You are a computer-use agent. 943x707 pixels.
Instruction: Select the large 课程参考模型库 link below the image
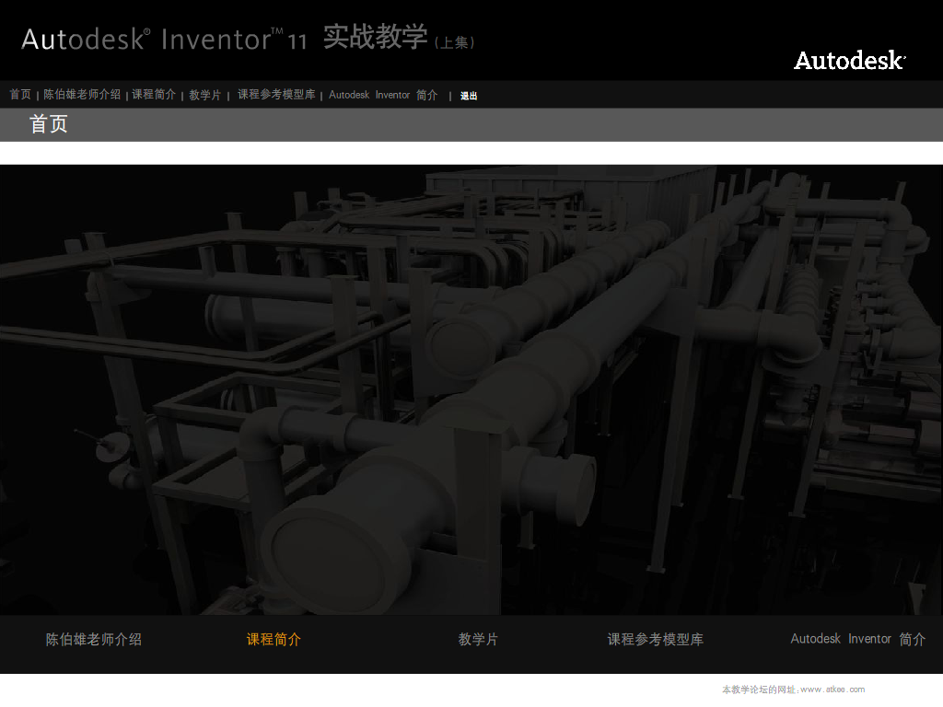coord(655,639)
